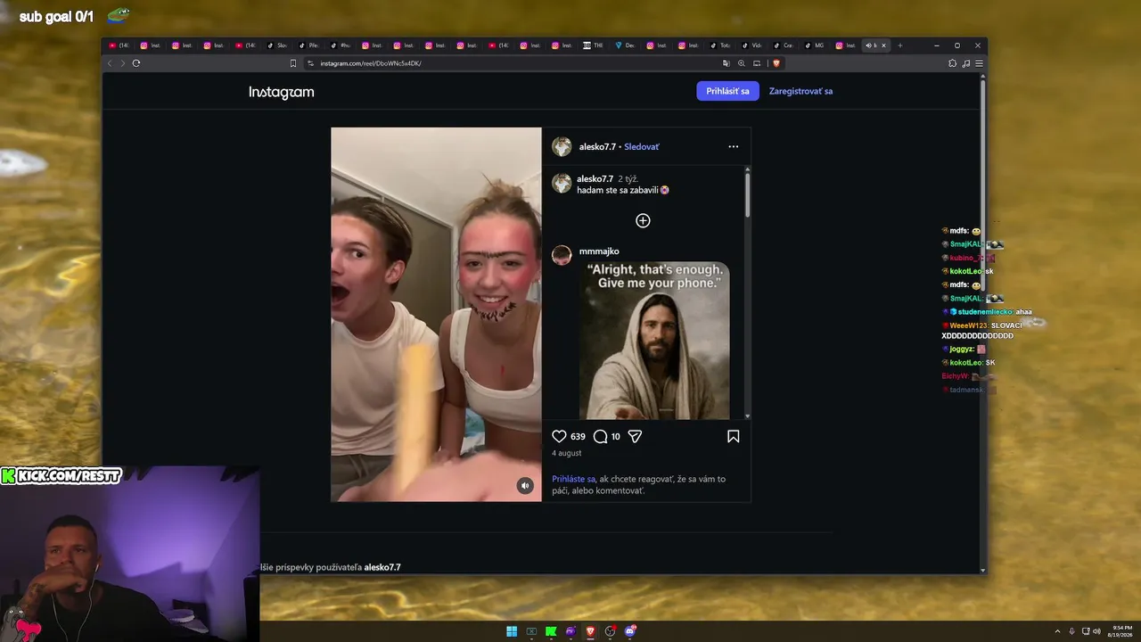This screenshot has height=642, width=1141.
Task: Open the translate page icon in address bar
Action: [726, 63]
